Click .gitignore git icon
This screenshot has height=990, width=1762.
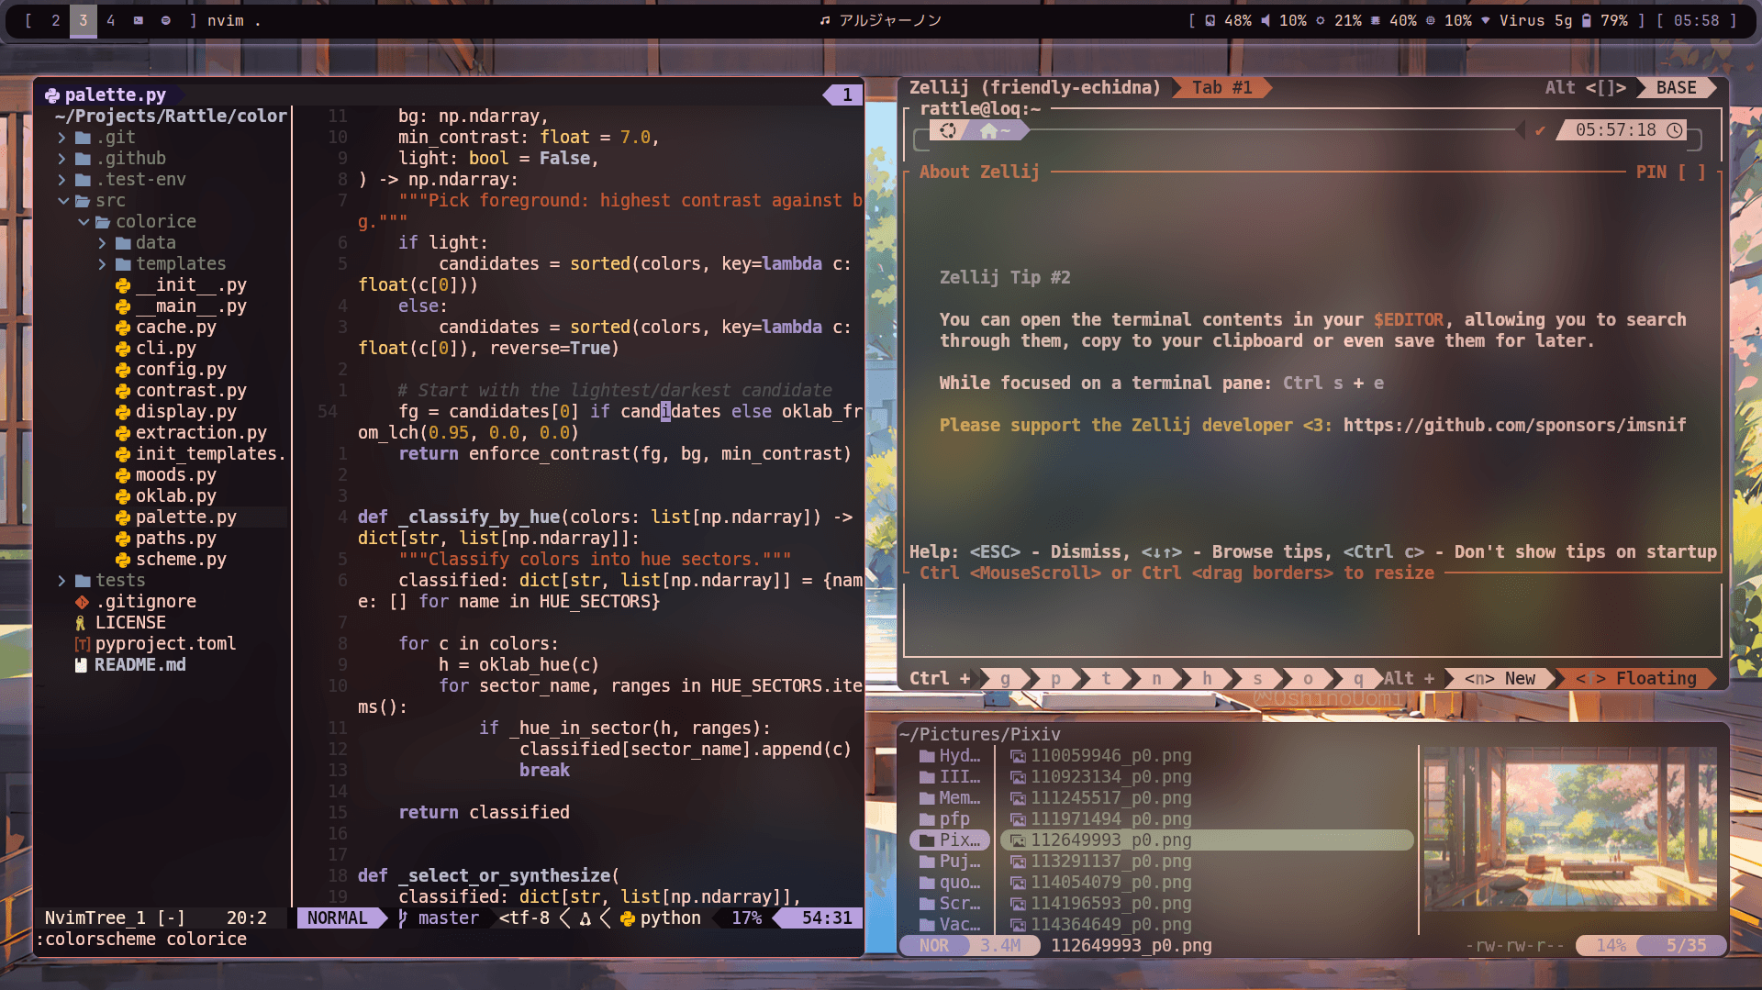pyautogui.click(x=82, y=601)
